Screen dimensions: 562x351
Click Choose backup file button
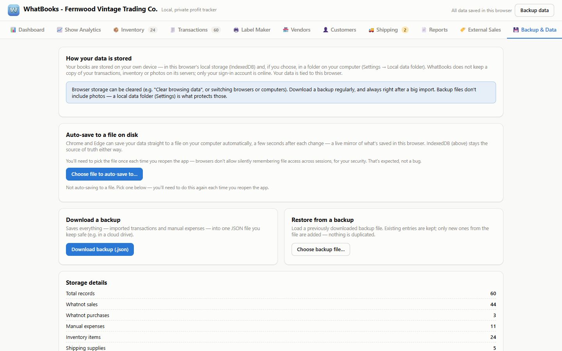point(321,249)
